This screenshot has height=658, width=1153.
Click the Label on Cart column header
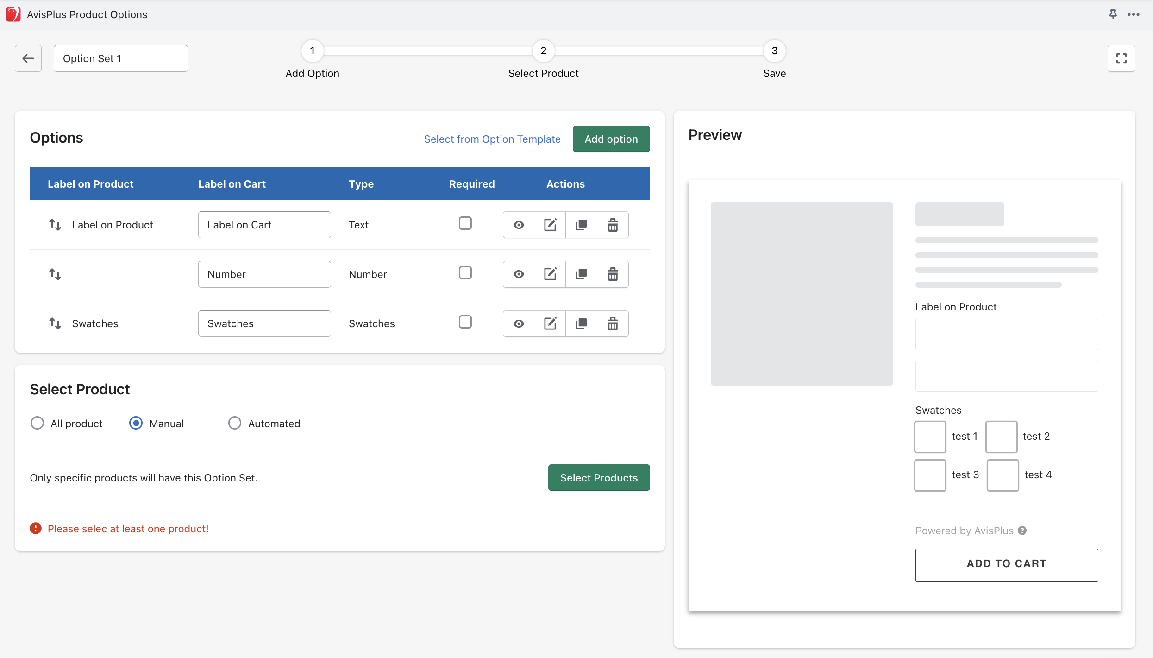(x=232, y=184)
